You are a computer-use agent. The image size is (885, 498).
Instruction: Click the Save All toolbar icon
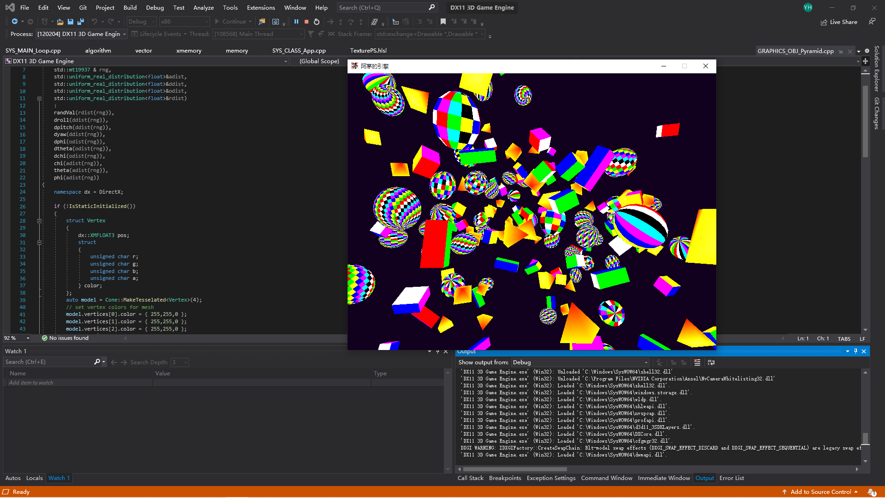tap(81, 22)
